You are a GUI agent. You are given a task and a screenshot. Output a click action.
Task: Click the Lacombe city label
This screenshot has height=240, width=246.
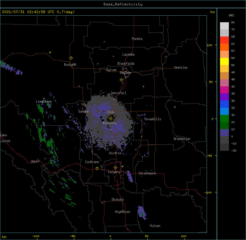[128, 54]
